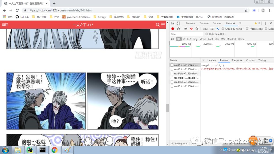The height and width of the screenshot is (154, 274).
Task: Select the WS request type filter
Action: 223,39
